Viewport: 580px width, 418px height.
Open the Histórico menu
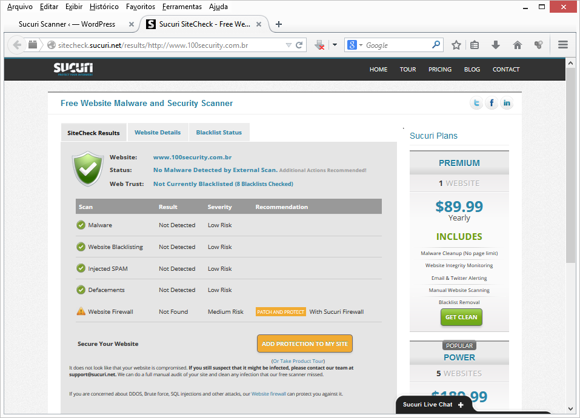click(104, 7)
